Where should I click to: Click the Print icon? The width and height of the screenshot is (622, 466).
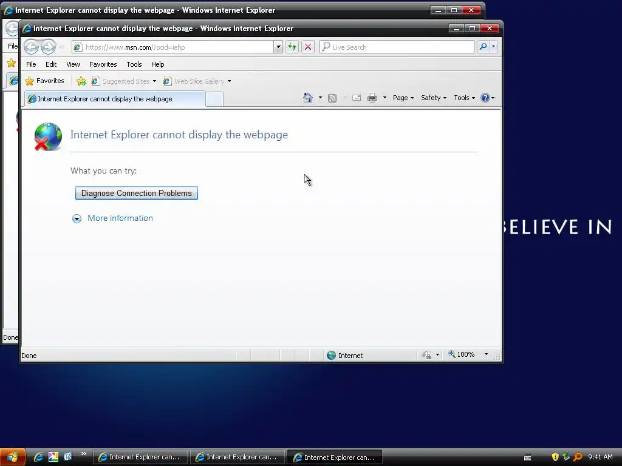(x=372, y=98)
